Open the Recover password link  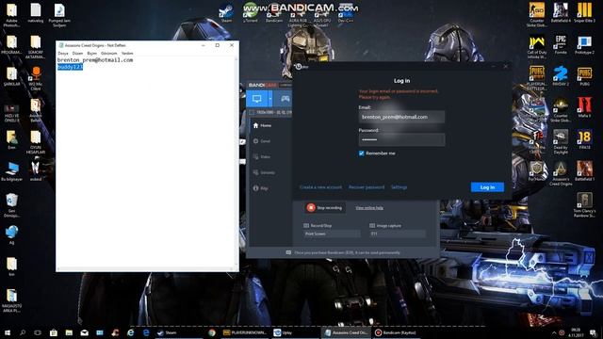(x=367, y=187)
